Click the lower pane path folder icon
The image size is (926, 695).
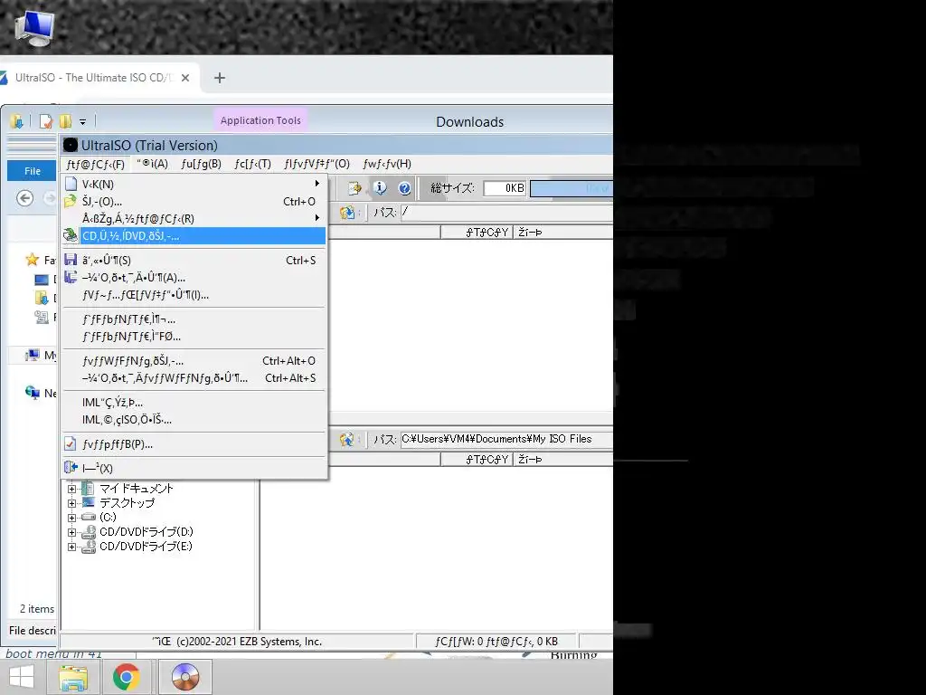347,439
